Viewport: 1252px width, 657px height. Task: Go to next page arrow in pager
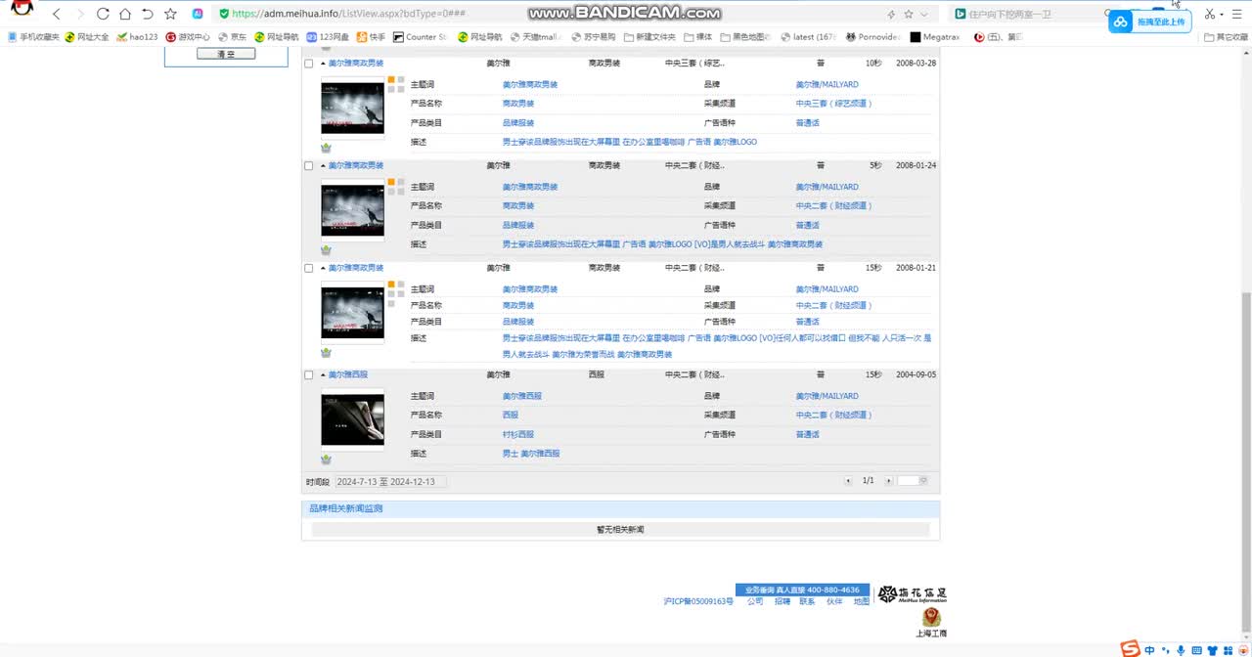(x=888, y=480)
